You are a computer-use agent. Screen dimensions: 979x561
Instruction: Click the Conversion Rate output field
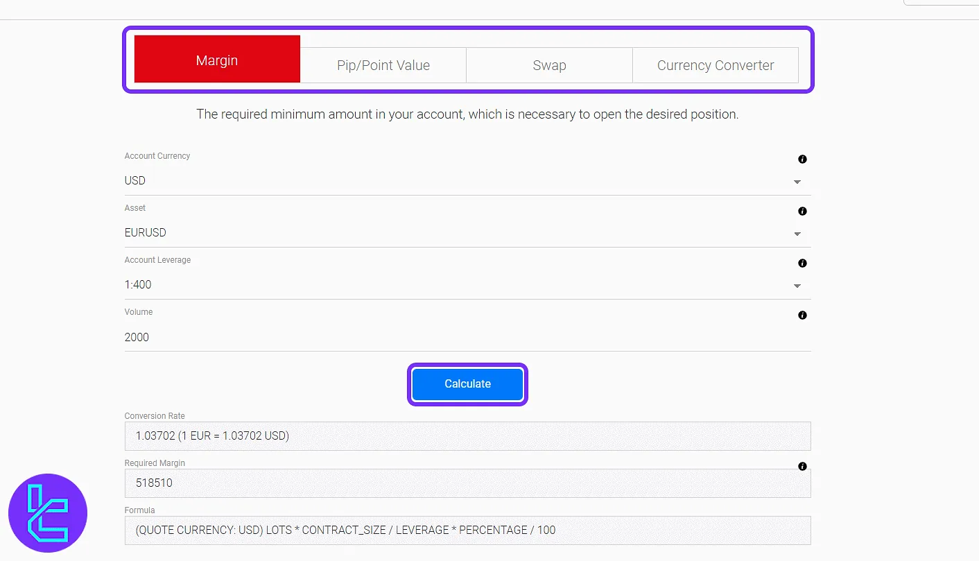tap(467, 436)
